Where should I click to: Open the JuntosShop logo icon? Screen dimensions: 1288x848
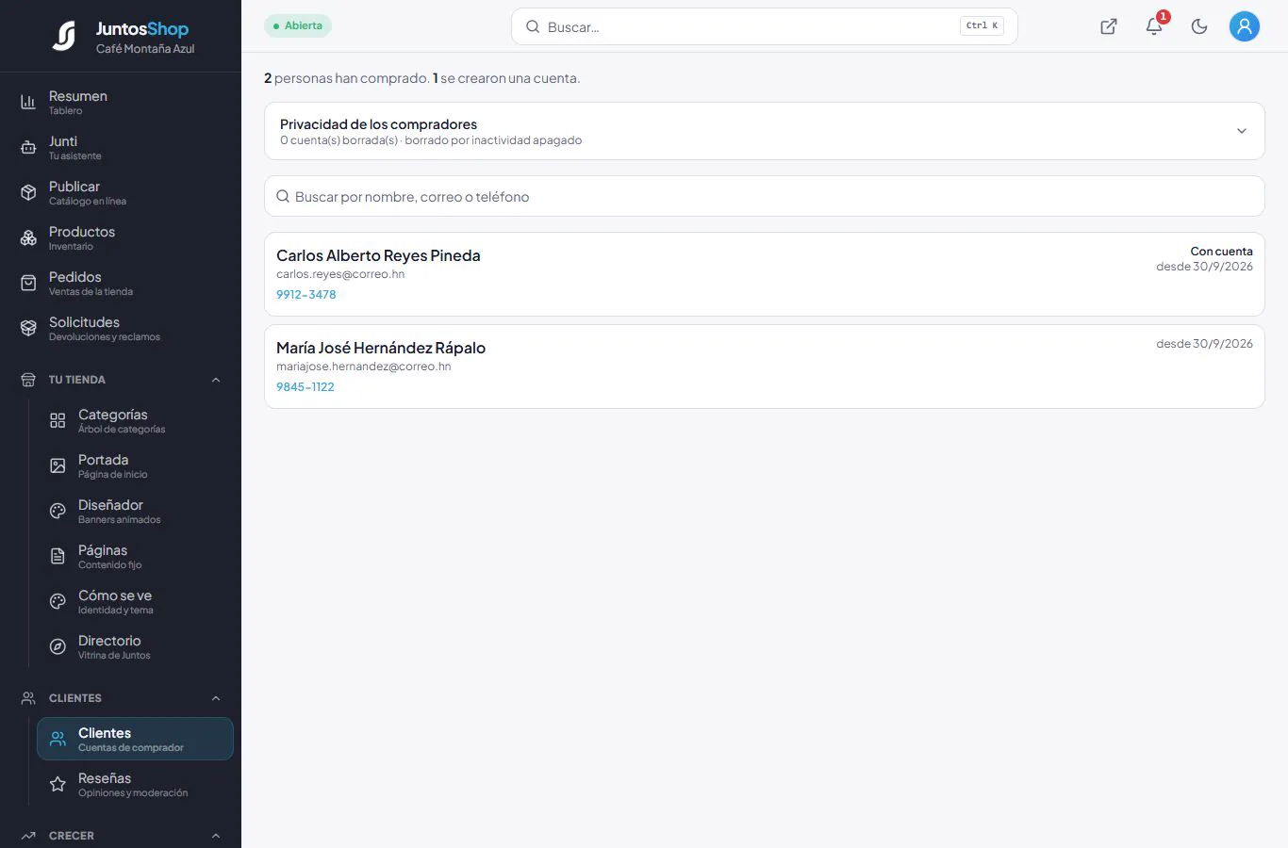(64, 36)
